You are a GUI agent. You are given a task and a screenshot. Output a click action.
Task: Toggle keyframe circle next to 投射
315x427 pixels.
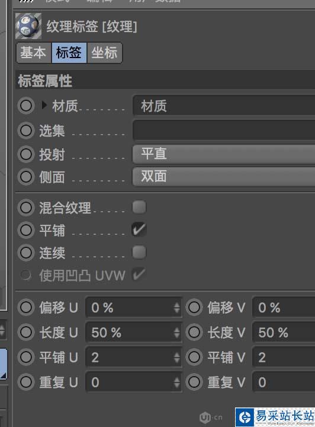click(26, 154)
